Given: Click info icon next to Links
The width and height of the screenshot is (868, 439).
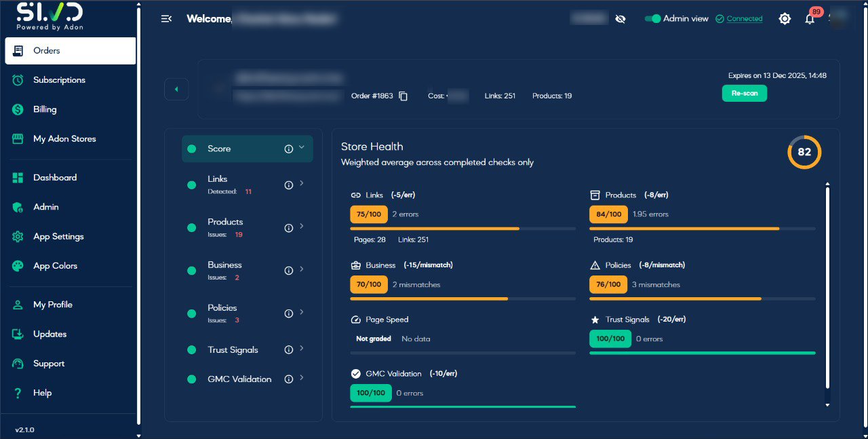Looking at the screenshot, I should point(288,184).
